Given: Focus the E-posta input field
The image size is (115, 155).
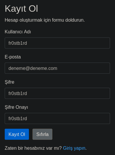Looking at the screenshot, I should (57, 68).
